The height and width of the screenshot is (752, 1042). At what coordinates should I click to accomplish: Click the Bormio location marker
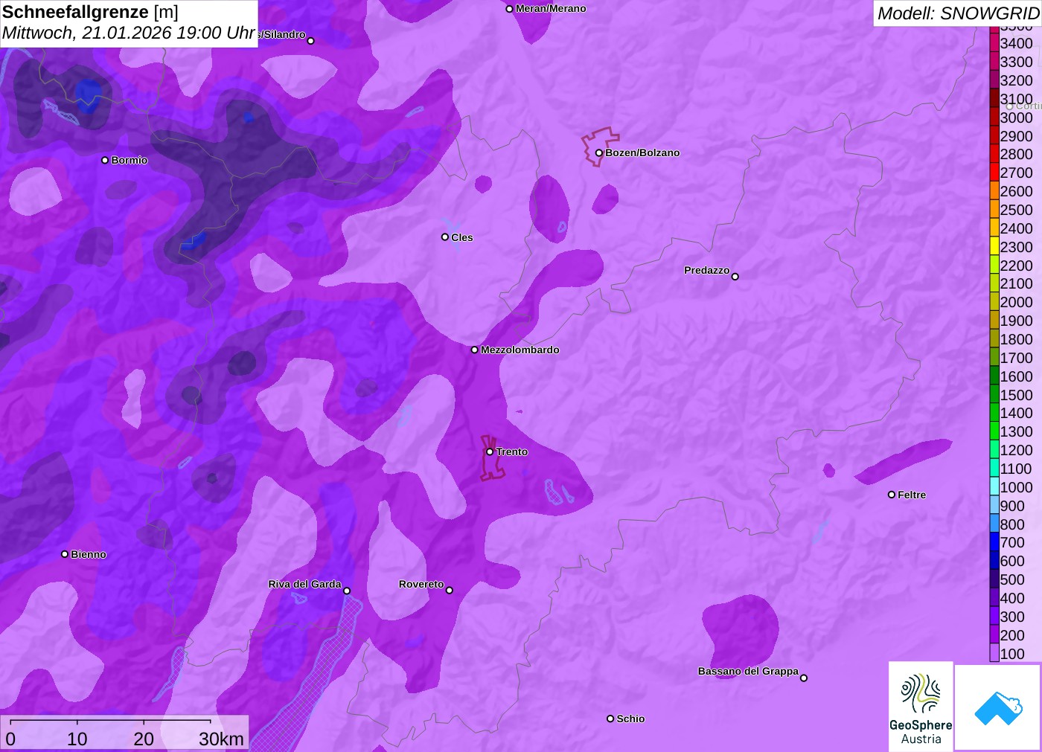(x=105, y=160)
